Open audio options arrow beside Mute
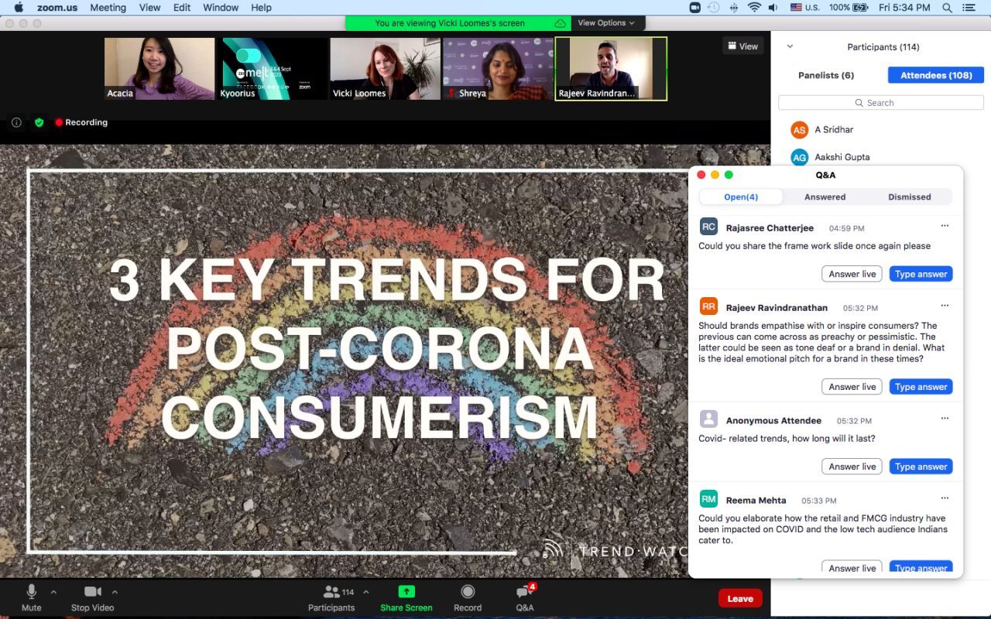The image size is (991, 619). (53, 593)
